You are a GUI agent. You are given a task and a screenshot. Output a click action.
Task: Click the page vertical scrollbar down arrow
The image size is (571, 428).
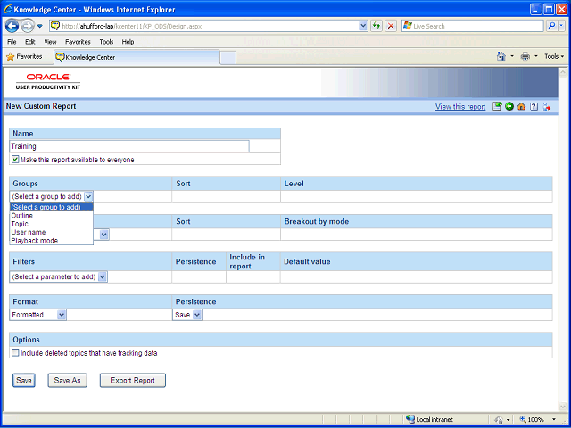click(562, 407)
